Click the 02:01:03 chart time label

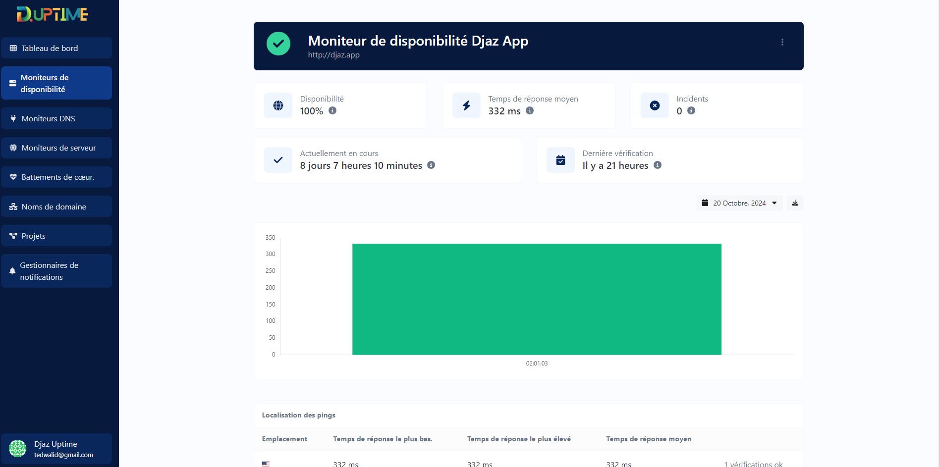pyautogui.click(x=537, y=363)
